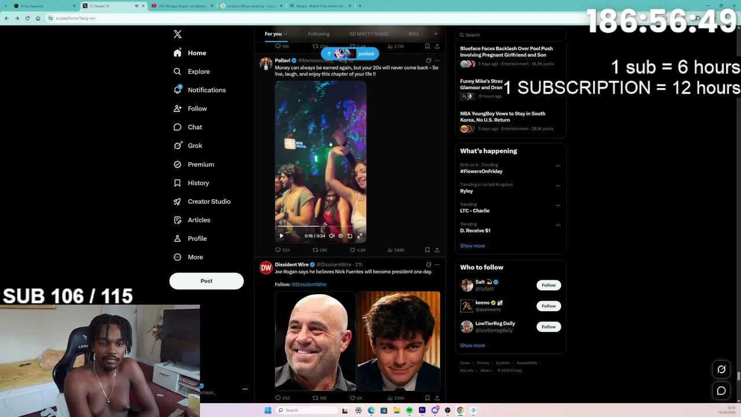Share the Dissident Wire post
Screen dimensions: 741x417
pyautogui.click(x=437, y=398)
